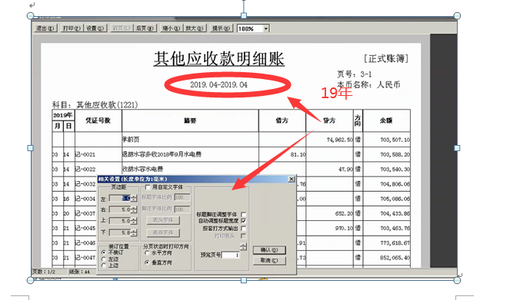Open the 100% zoom dropdown
The height and width of the screenshot is (300, 510).
265,28
